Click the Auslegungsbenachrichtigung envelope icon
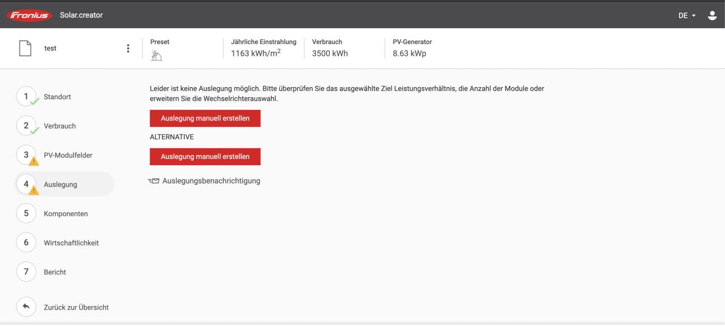 click(x=153, y=181)
